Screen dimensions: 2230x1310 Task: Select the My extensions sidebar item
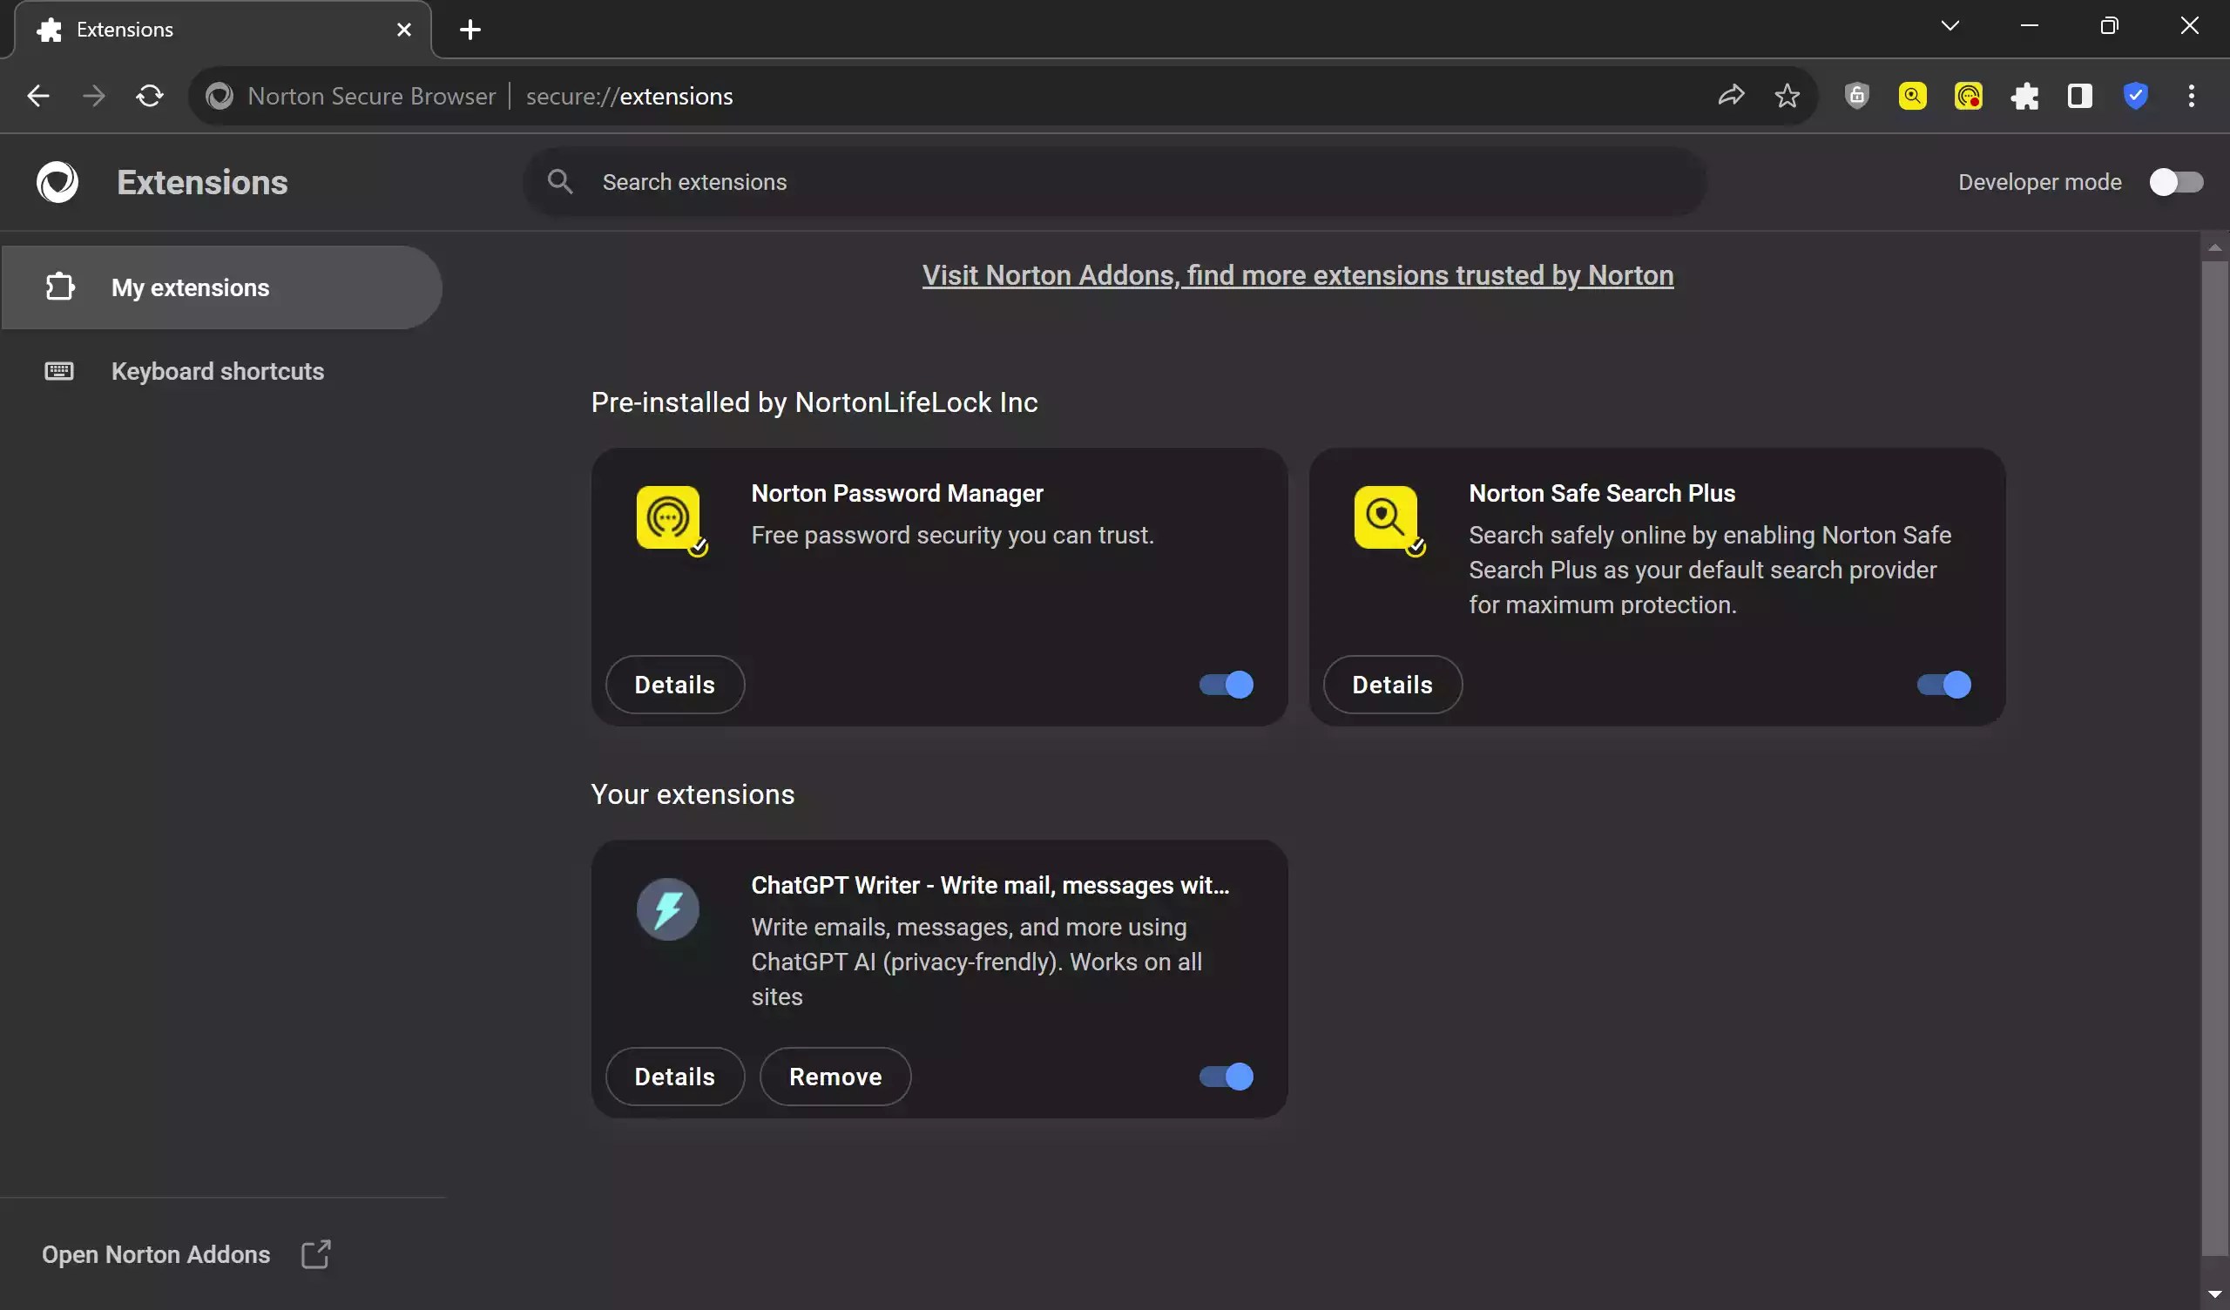190,287
